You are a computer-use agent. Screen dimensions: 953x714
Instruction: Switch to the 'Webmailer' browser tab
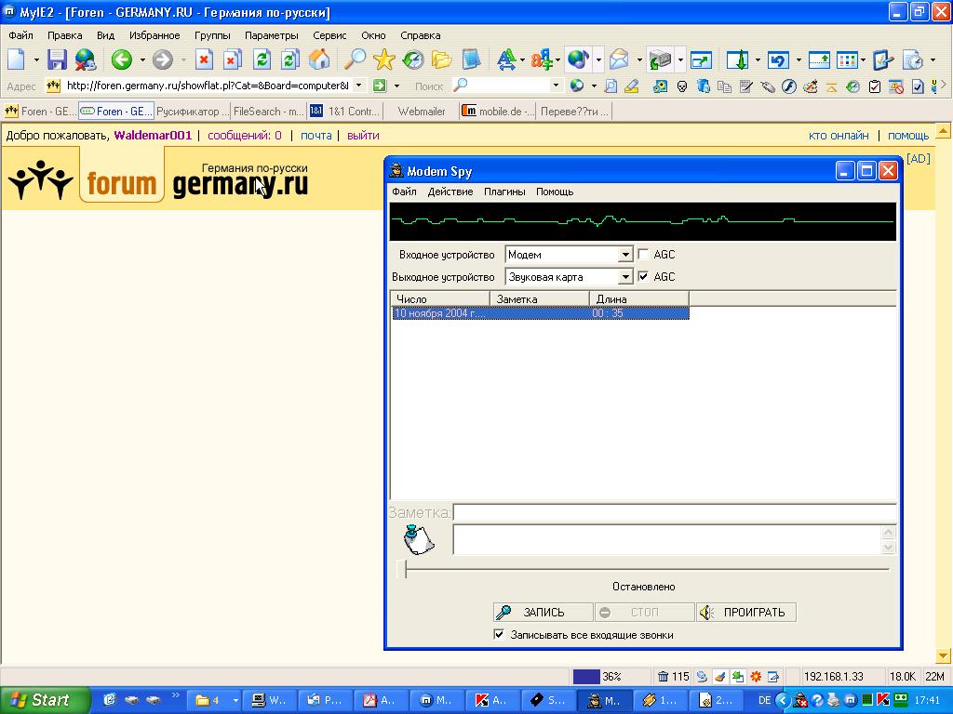(422, 112)
